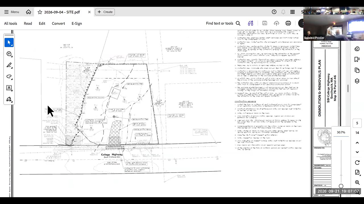Select the 2026-09-04 - SITE.pdf tab
Image resolution: width=364 pixels, height=204 pixels.
pyautogui.click(x=62, y=12)
